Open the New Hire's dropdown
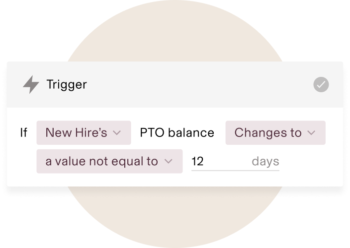 point(84,133)
